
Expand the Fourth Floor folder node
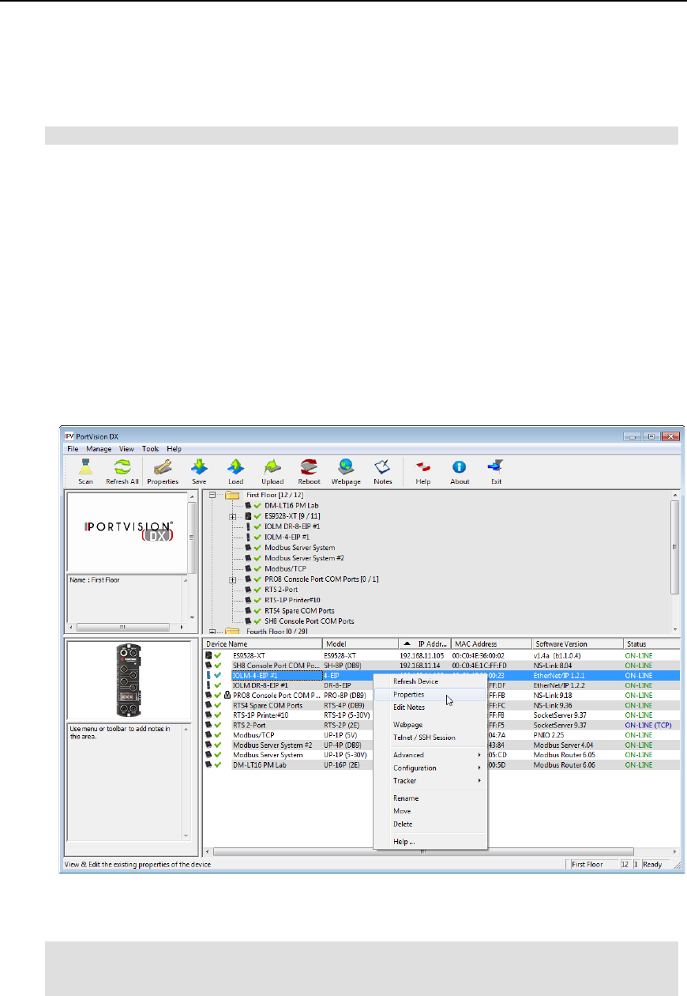(214, 632)
